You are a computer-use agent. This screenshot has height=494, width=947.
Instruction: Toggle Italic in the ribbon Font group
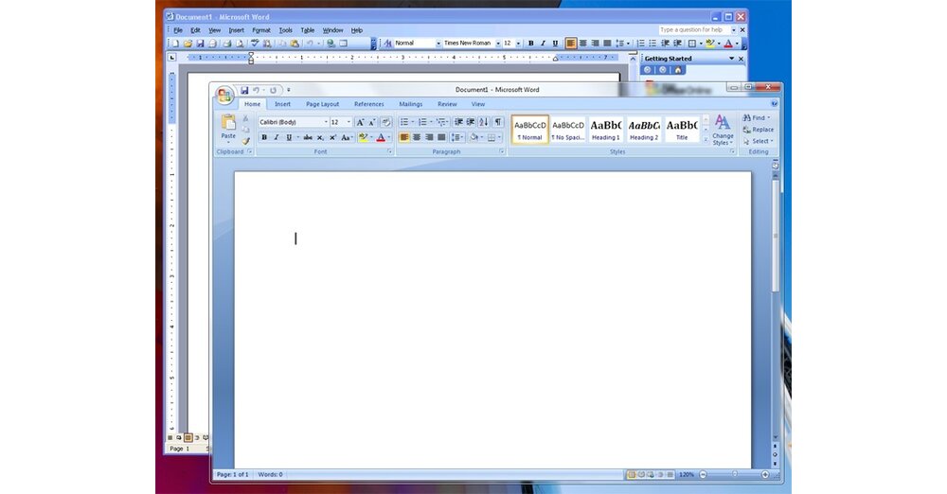[277, 137]
